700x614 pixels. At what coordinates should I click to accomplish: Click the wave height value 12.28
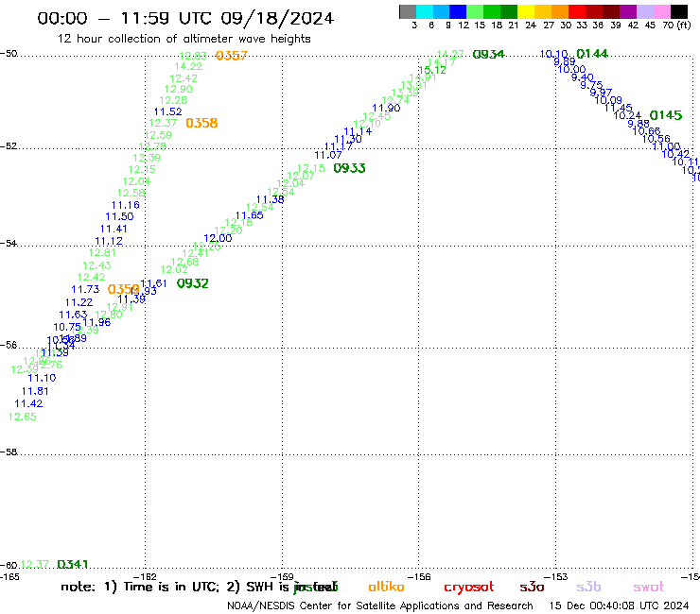pos(173,100)
